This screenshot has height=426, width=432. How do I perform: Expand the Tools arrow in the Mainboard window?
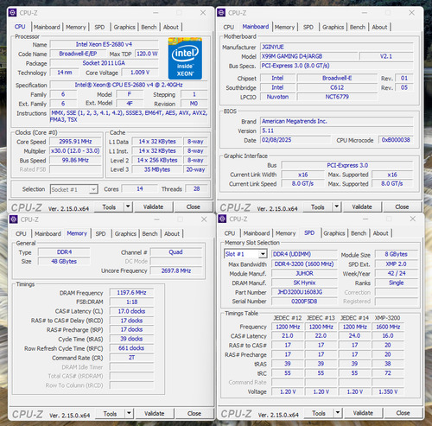point(336,207)
